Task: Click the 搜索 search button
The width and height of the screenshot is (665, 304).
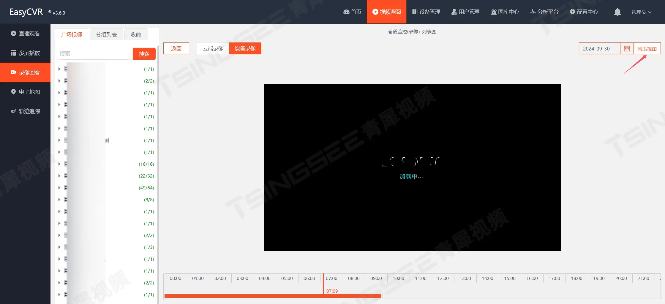Action: [144, 54]
